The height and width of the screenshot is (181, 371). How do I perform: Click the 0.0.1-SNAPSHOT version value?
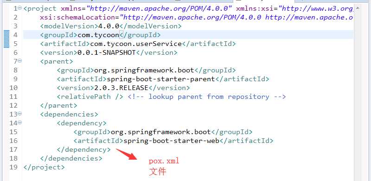point(107,52)
